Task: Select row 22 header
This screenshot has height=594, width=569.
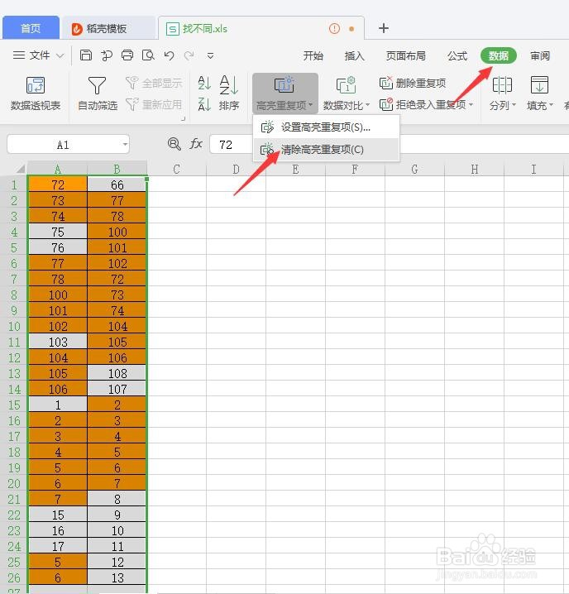Action: pos(14,515)
